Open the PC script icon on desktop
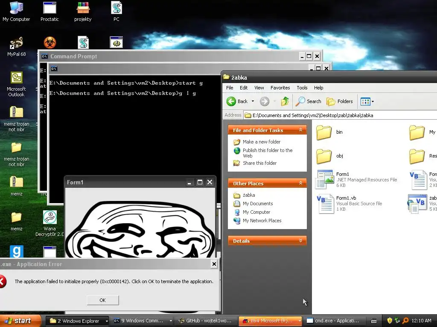Screen dimensions: 437x327 pyautogui.click(x=116, y=11)
